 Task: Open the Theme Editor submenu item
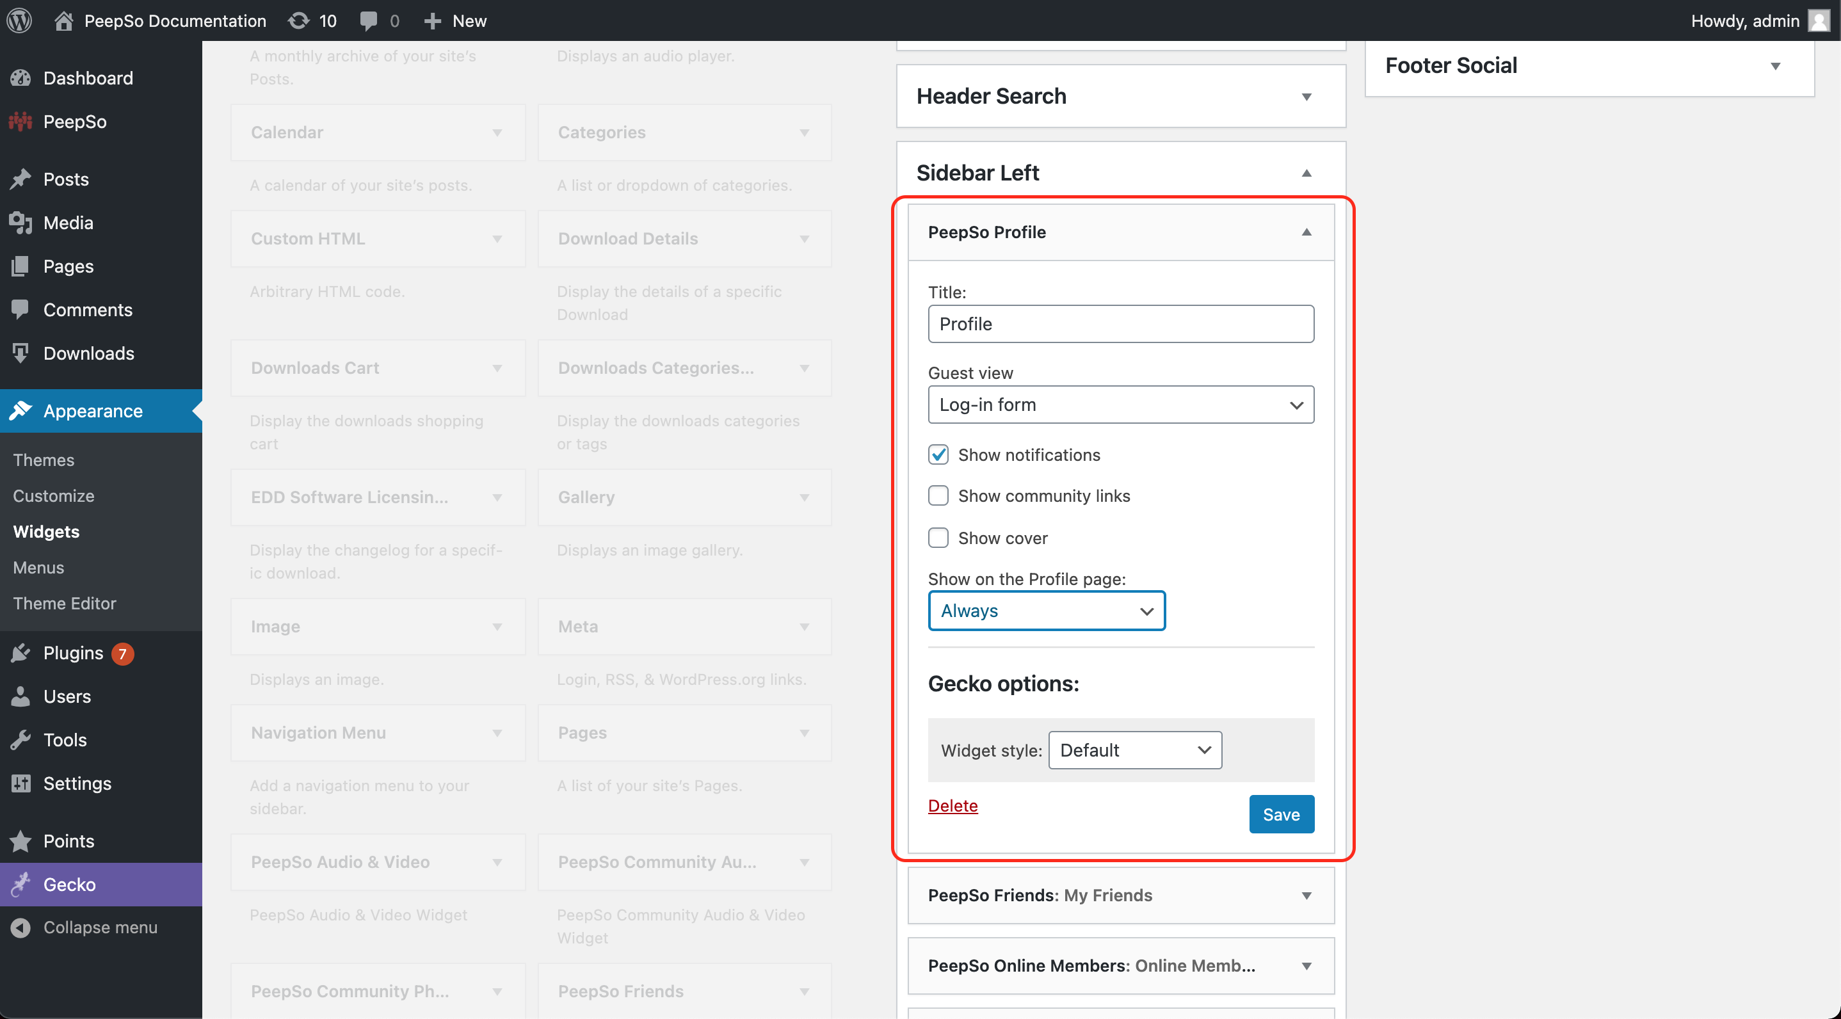pos(64,604)
